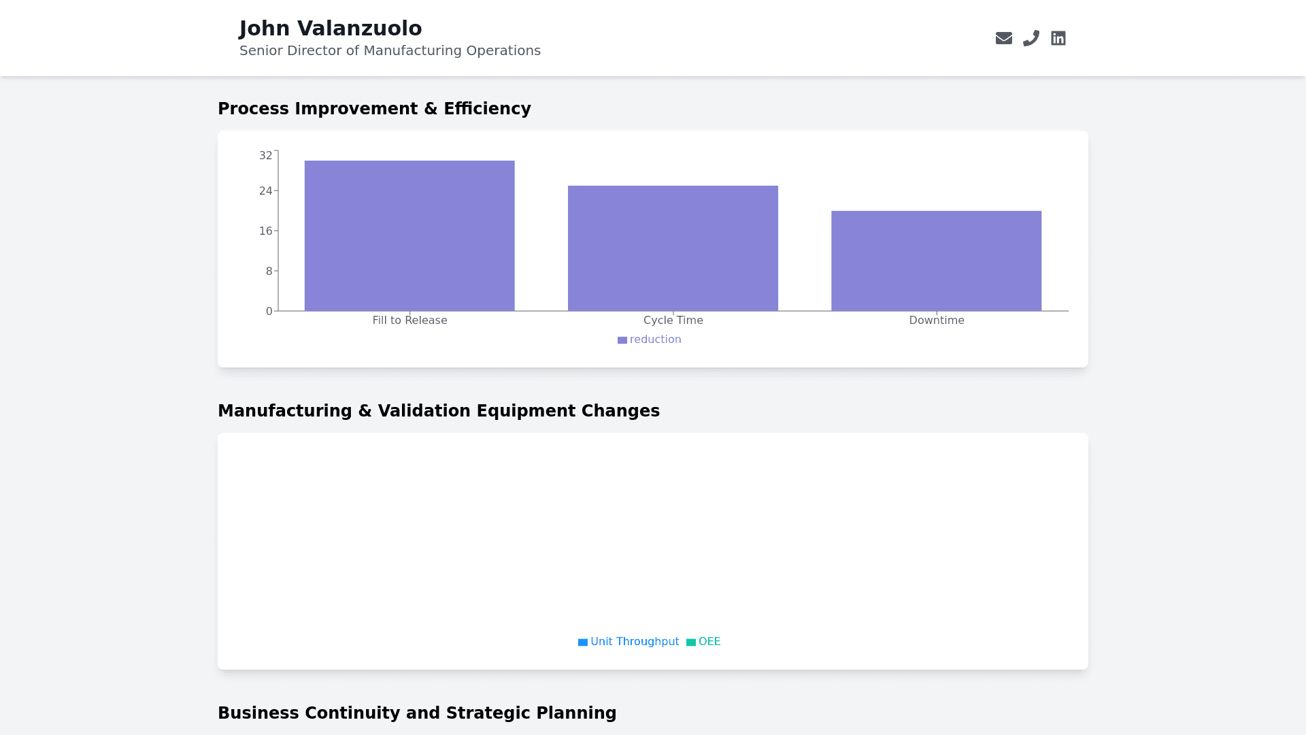Click the Fill to Release bar
This screenshot has height=735, width=1306.
click(x=409, y=236)
